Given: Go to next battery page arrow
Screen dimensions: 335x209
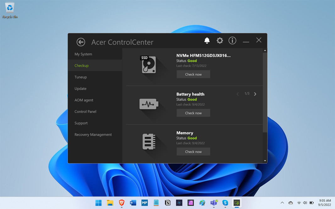Looking at the screenshot, I should click(255, 94).
